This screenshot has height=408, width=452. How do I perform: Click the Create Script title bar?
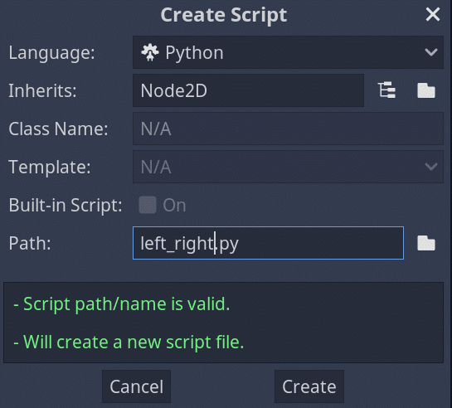tap(224, 14)
